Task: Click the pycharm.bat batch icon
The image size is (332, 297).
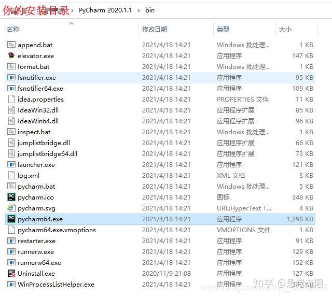Action: coord(11,187)
